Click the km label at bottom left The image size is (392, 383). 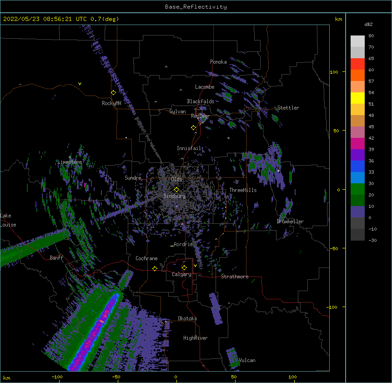(7, 378)
